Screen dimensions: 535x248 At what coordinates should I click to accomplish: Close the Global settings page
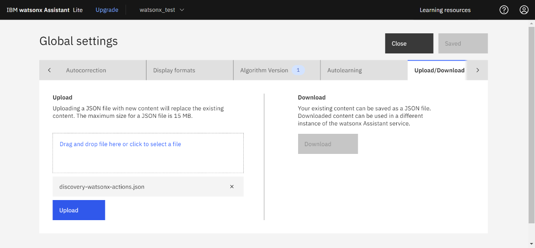tap(409, 43)
